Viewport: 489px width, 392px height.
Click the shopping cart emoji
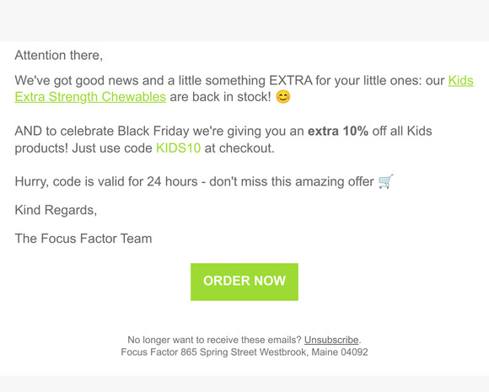385,181
